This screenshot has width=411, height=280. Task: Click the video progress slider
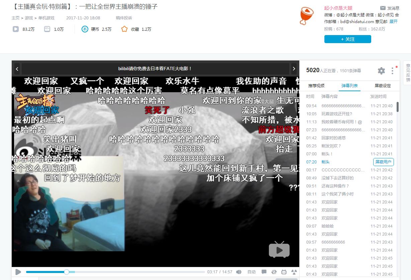67,272
